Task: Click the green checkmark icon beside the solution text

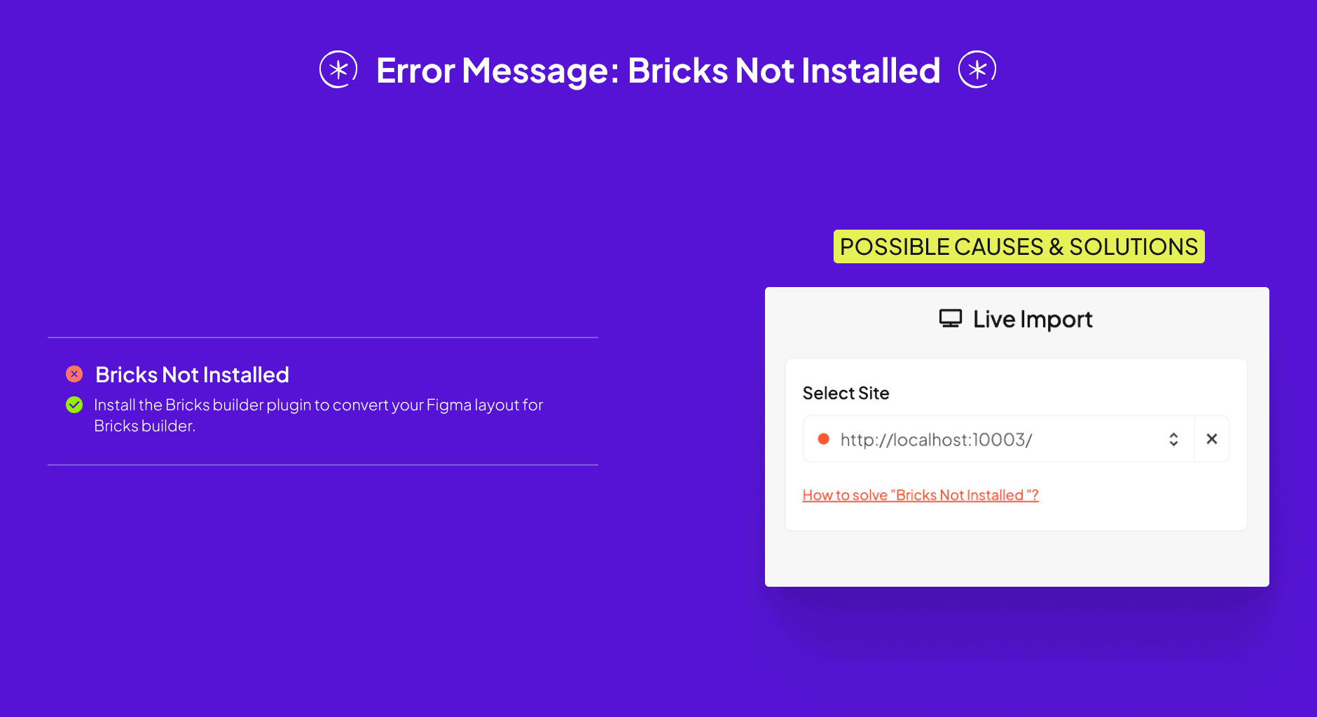Action: tap(74, 404)
